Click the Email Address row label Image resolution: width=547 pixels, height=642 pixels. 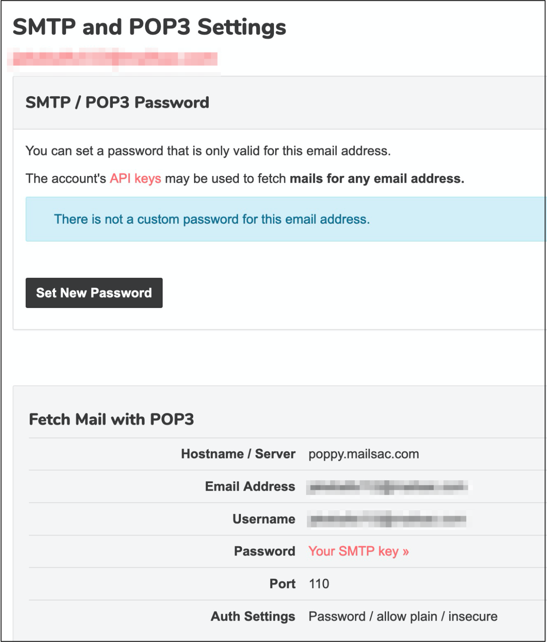[x=249, y=486]
